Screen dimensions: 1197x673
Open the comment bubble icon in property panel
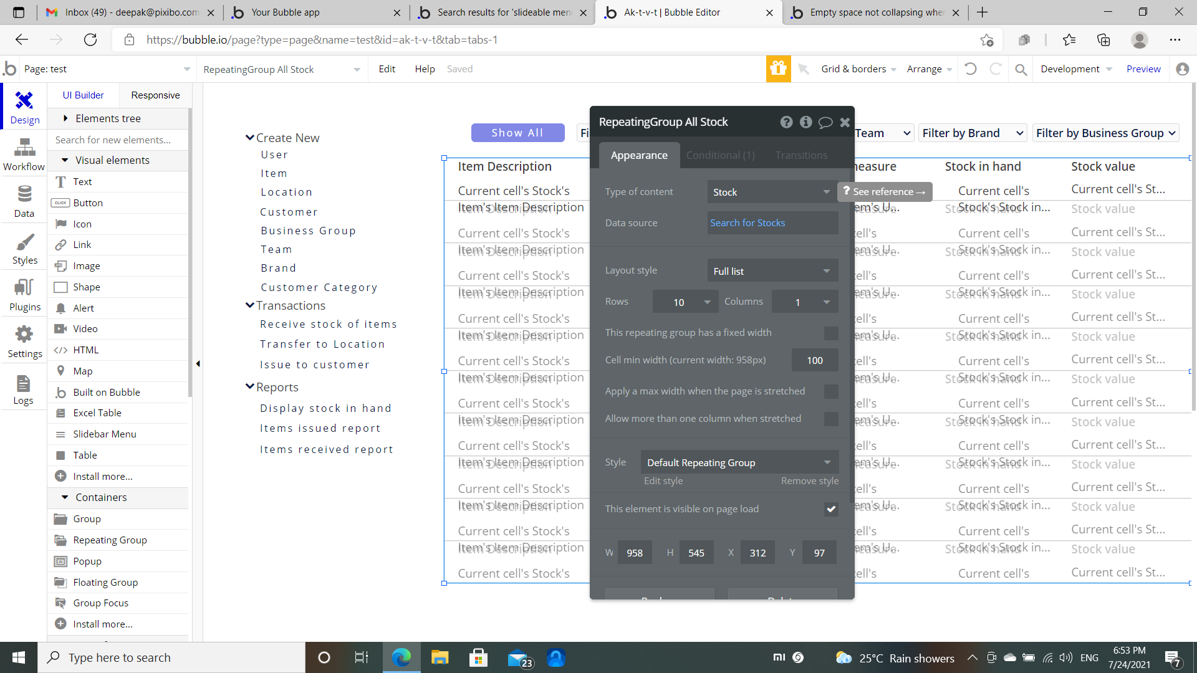[x=825, y=122]
